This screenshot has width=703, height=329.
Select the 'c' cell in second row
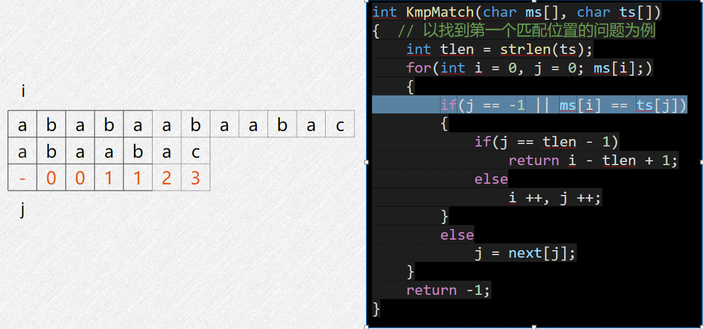coord(195,151)
